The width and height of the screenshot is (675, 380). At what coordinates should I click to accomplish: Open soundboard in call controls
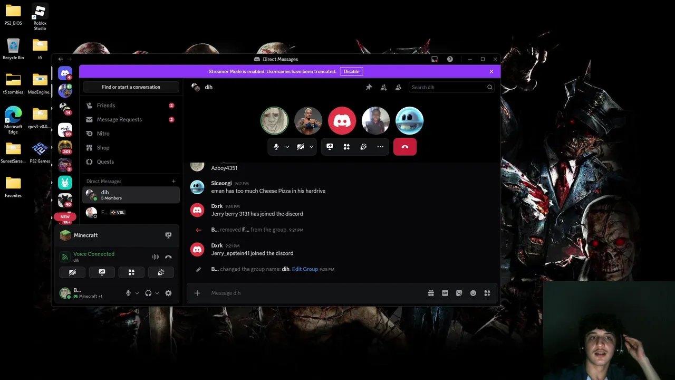(363, 147)
